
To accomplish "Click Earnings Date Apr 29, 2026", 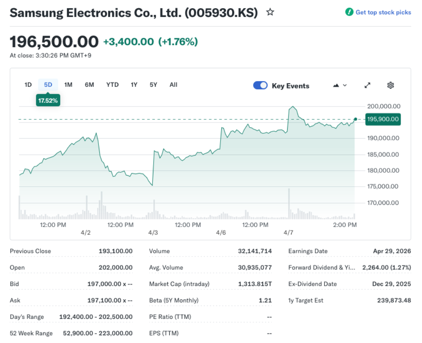I will pyautogui.click(x=392, y=251).
